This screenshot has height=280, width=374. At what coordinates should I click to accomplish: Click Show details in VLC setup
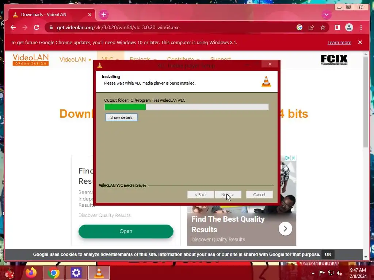121,117
